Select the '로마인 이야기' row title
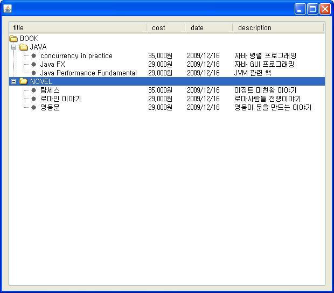 pos(61,99)
